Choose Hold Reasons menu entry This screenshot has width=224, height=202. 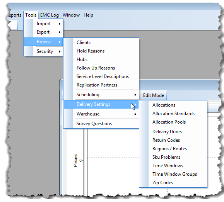(101, 51)
